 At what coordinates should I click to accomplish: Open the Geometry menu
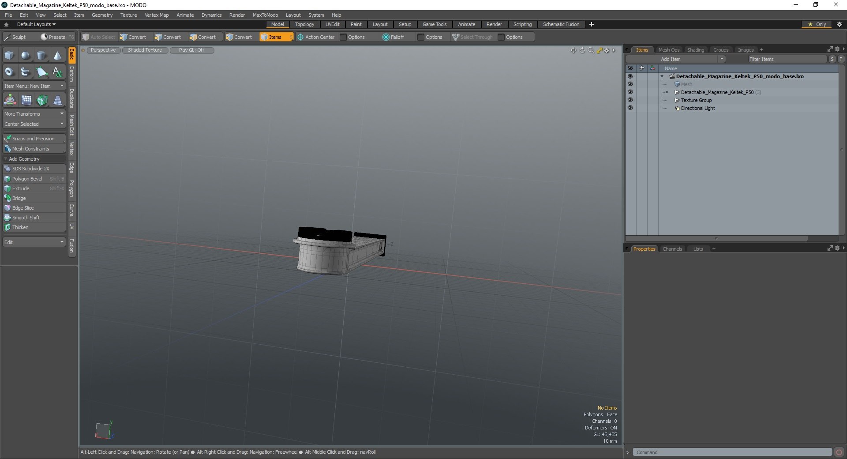[x=102, y=15]
